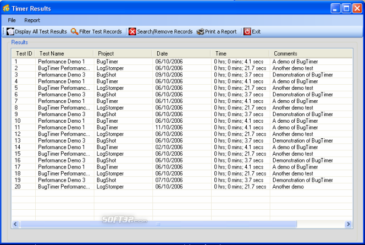This screenshot has width=365, height=245.
Task: Click the red Exit power icon
Action: 247,31
